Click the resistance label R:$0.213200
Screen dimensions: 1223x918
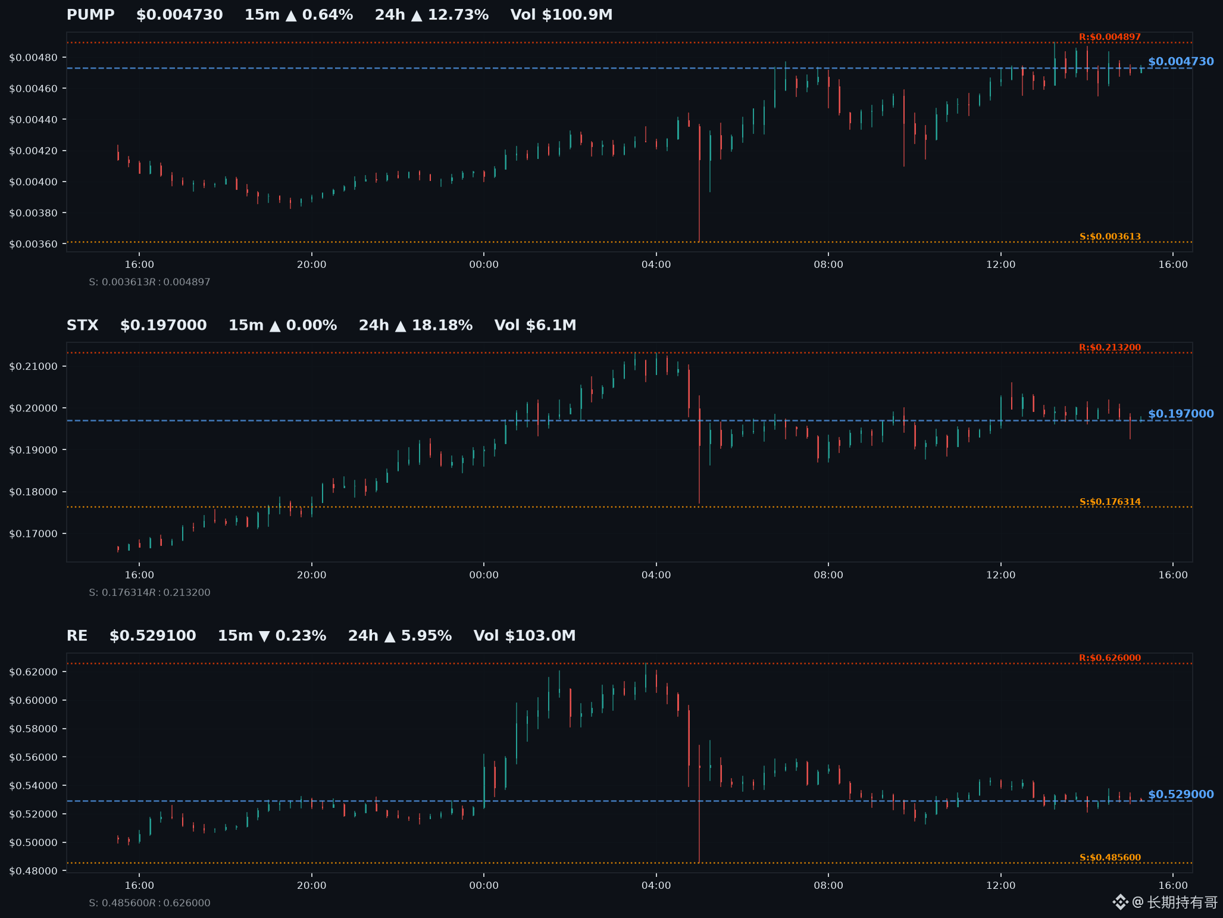pyautogui.click(x=1110, y=348)
